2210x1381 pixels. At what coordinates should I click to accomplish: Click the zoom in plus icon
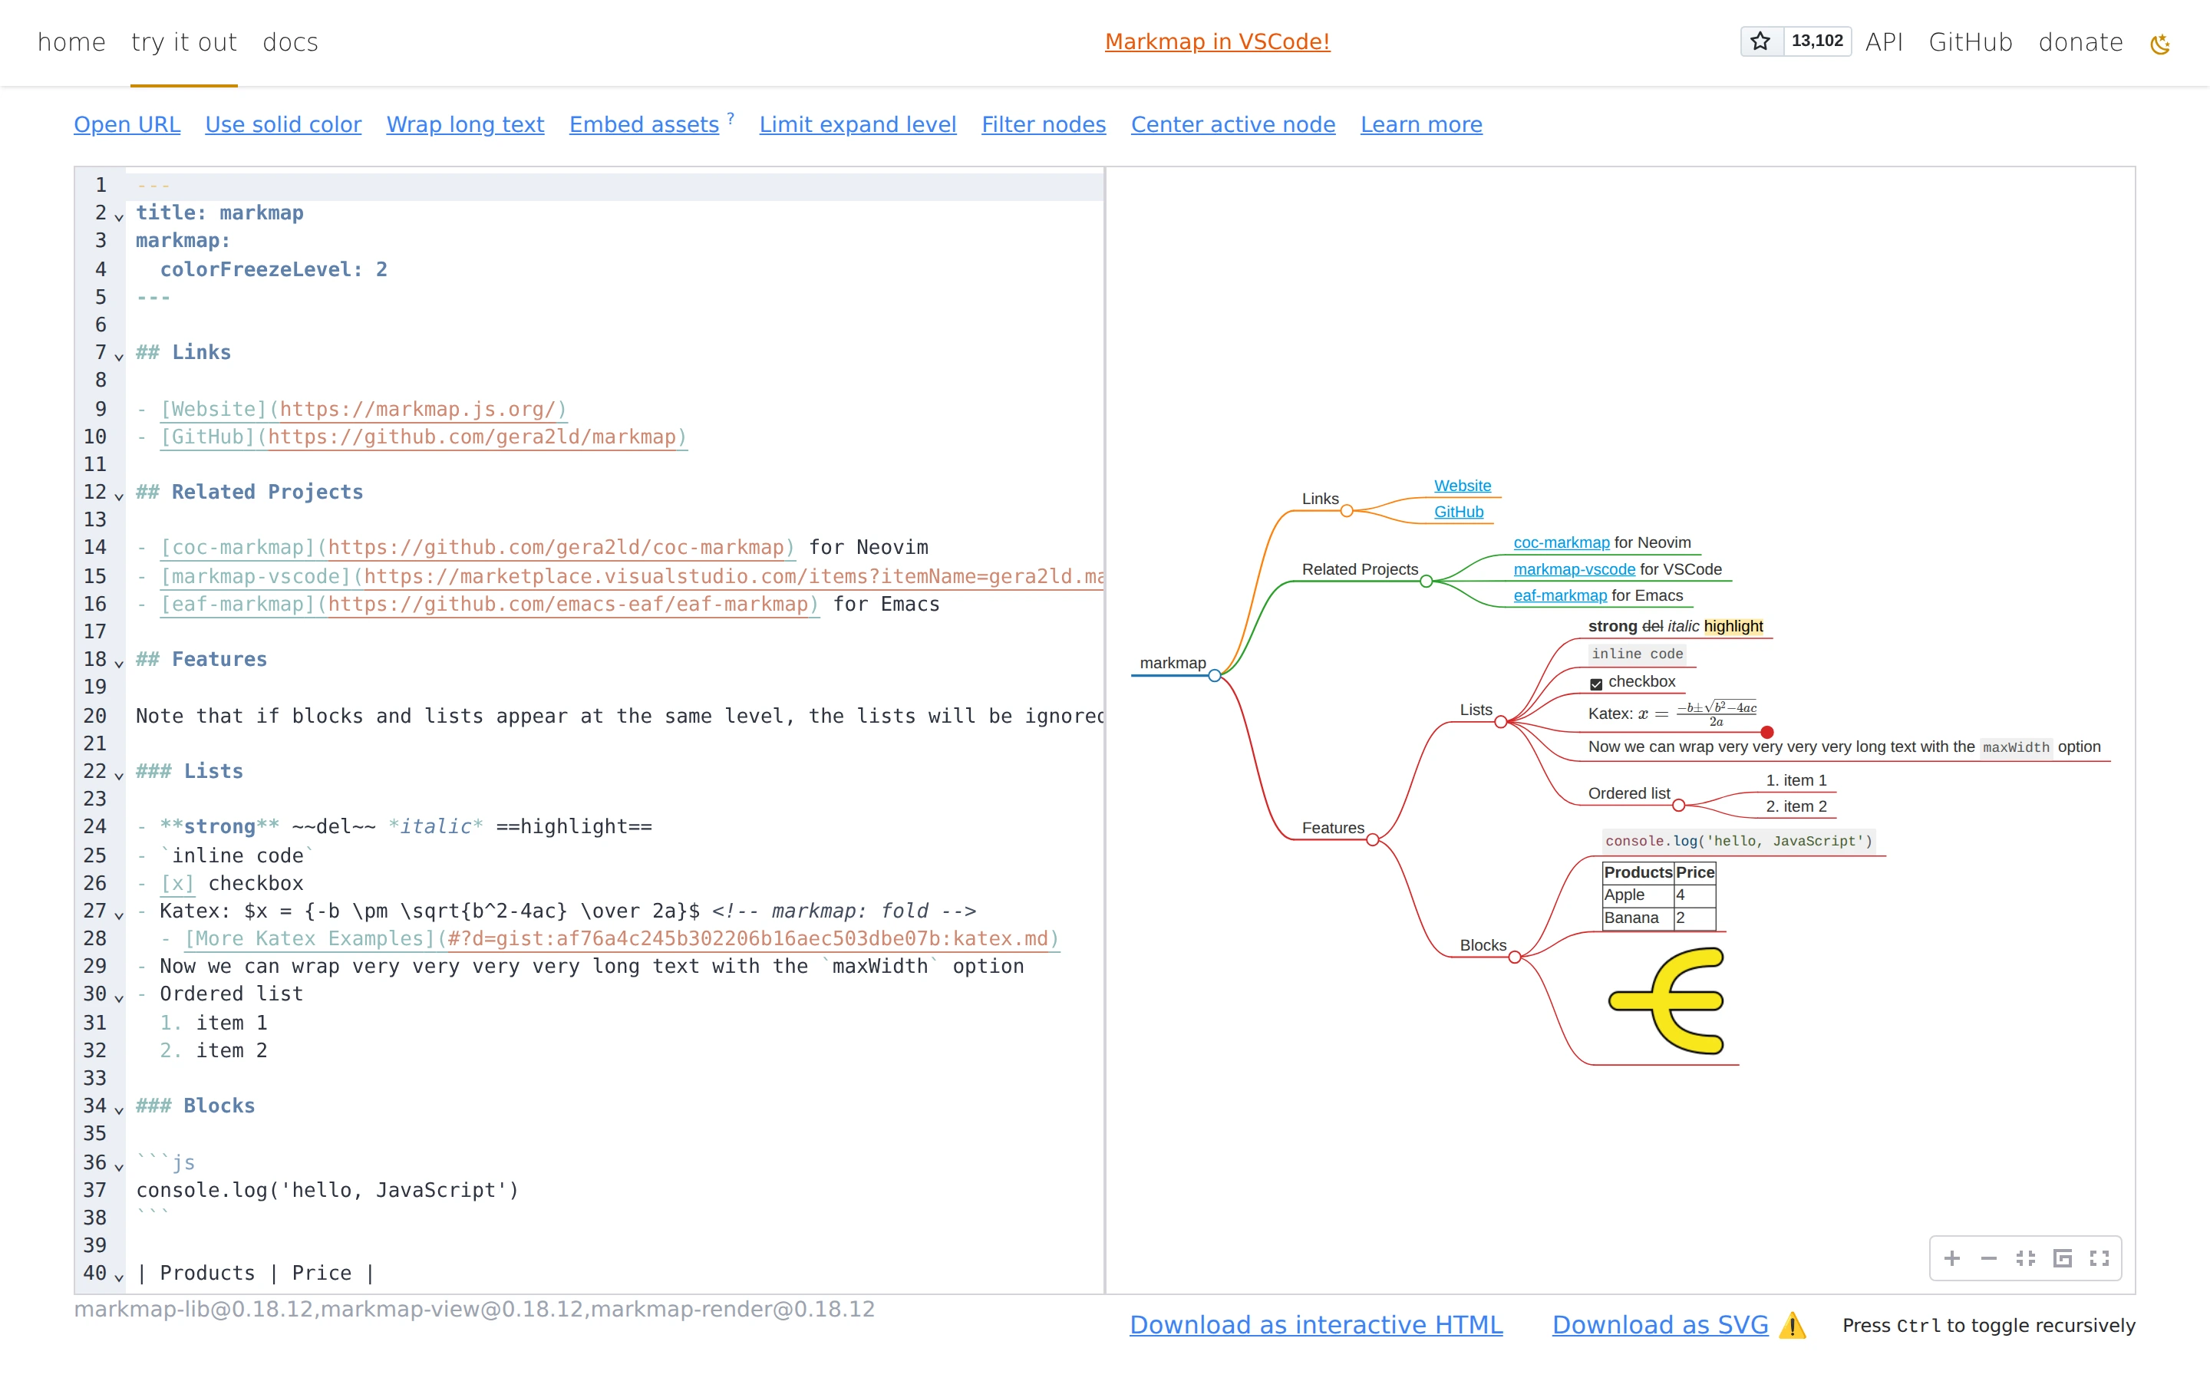tap(1951, 1258)
